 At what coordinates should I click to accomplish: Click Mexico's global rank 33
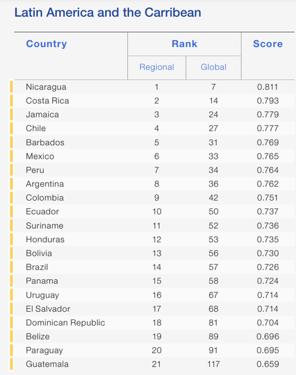(x=213, y=156)
